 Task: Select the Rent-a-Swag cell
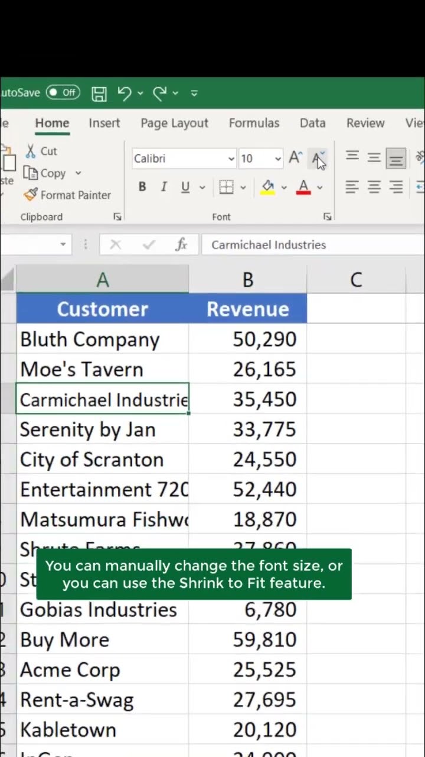(x=103, y=700)
